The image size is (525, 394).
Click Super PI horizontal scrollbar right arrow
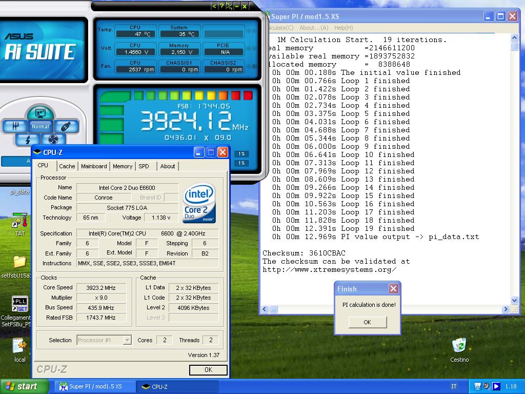(x=506, y=309)
